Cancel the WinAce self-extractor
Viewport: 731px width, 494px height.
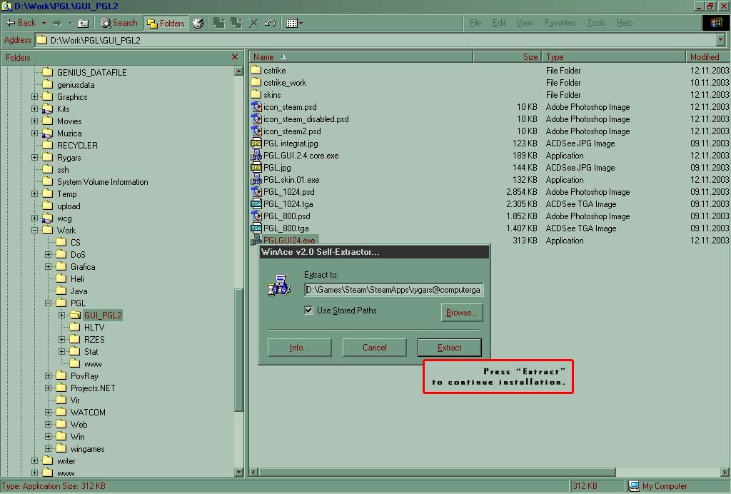click(x=374, y=348)
